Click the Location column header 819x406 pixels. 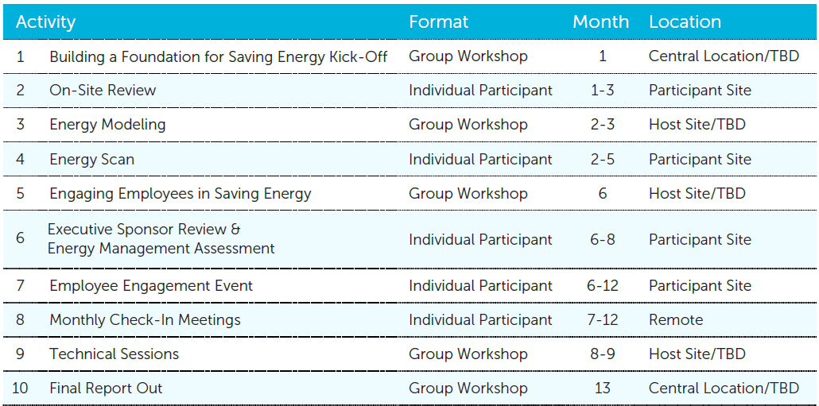[x=685, y=22]
